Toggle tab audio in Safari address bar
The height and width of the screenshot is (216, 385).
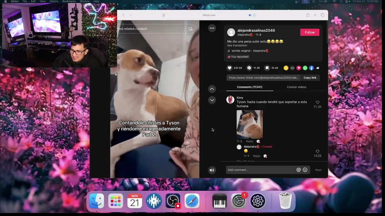point(250,15)
